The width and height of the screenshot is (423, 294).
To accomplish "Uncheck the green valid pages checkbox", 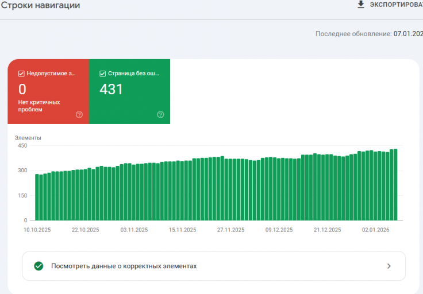I will [x=102, y=73].
